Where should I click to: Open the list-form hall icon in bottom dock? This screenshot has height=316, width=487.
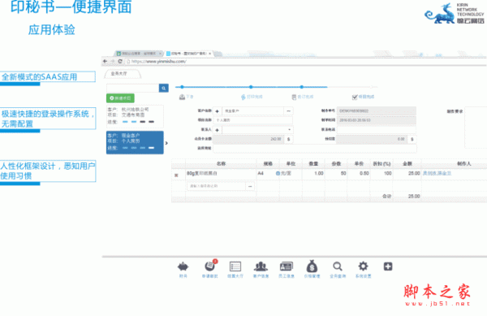coord(235,266)
